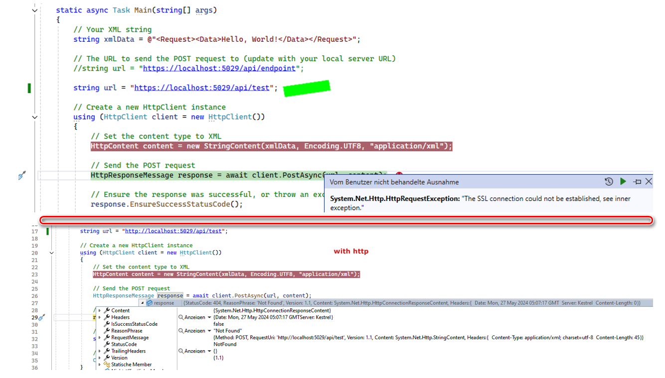Click the screwdriver quick-action icon beside PostAsync line
This screenshot has height=378, width=665.
point(22,175)
